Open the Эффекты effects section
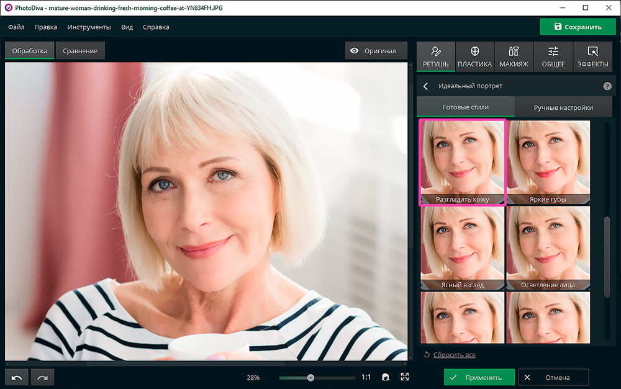 click(x=592, y=57)
